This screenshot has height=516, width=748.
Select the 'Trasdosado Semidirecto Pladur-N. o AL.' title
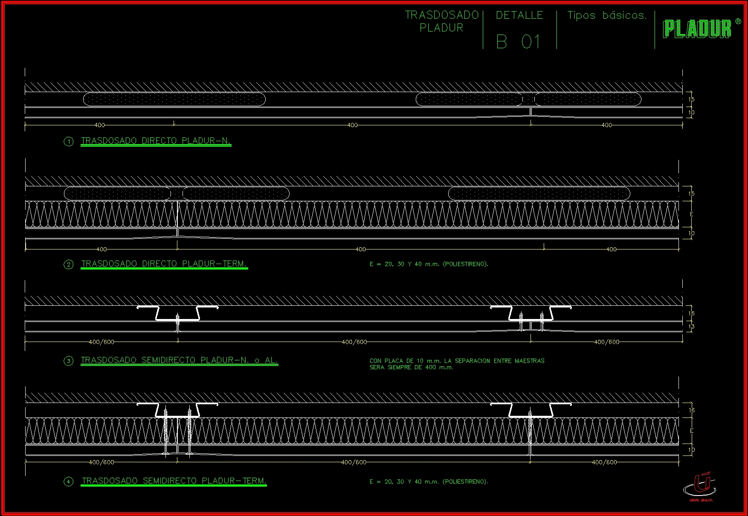pyautogui.click(x=179, y=360)
